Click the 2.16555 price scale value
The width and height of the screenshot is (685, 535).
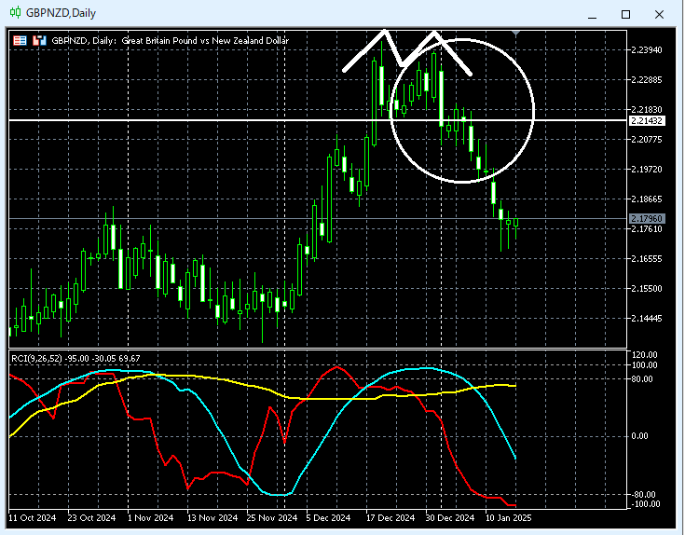click(647, 259)
